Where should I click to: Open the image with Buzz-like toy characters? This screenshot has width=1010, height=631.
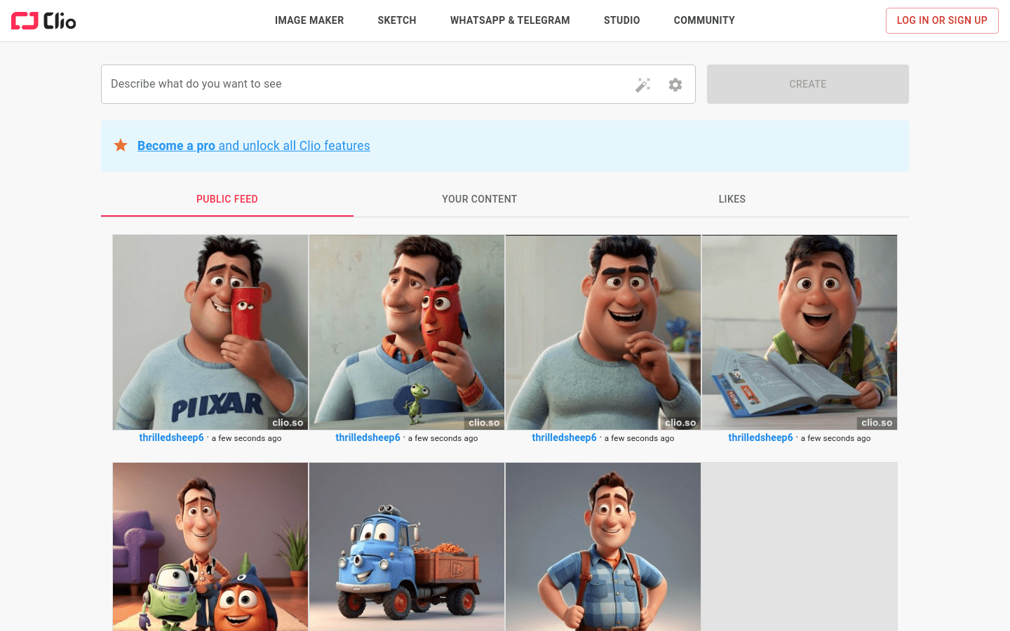tap(210, 547)
